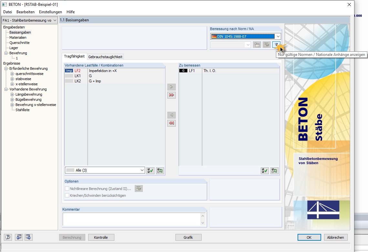Select Querschnitte in the navigator tree
The width and height of the screenshot is (368, 252).
click(x=19, y=43)
